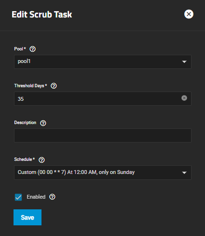Viewport: 205px width, 236px height.
Task: Click the Description field label
Action: click(x=25, y=123)
